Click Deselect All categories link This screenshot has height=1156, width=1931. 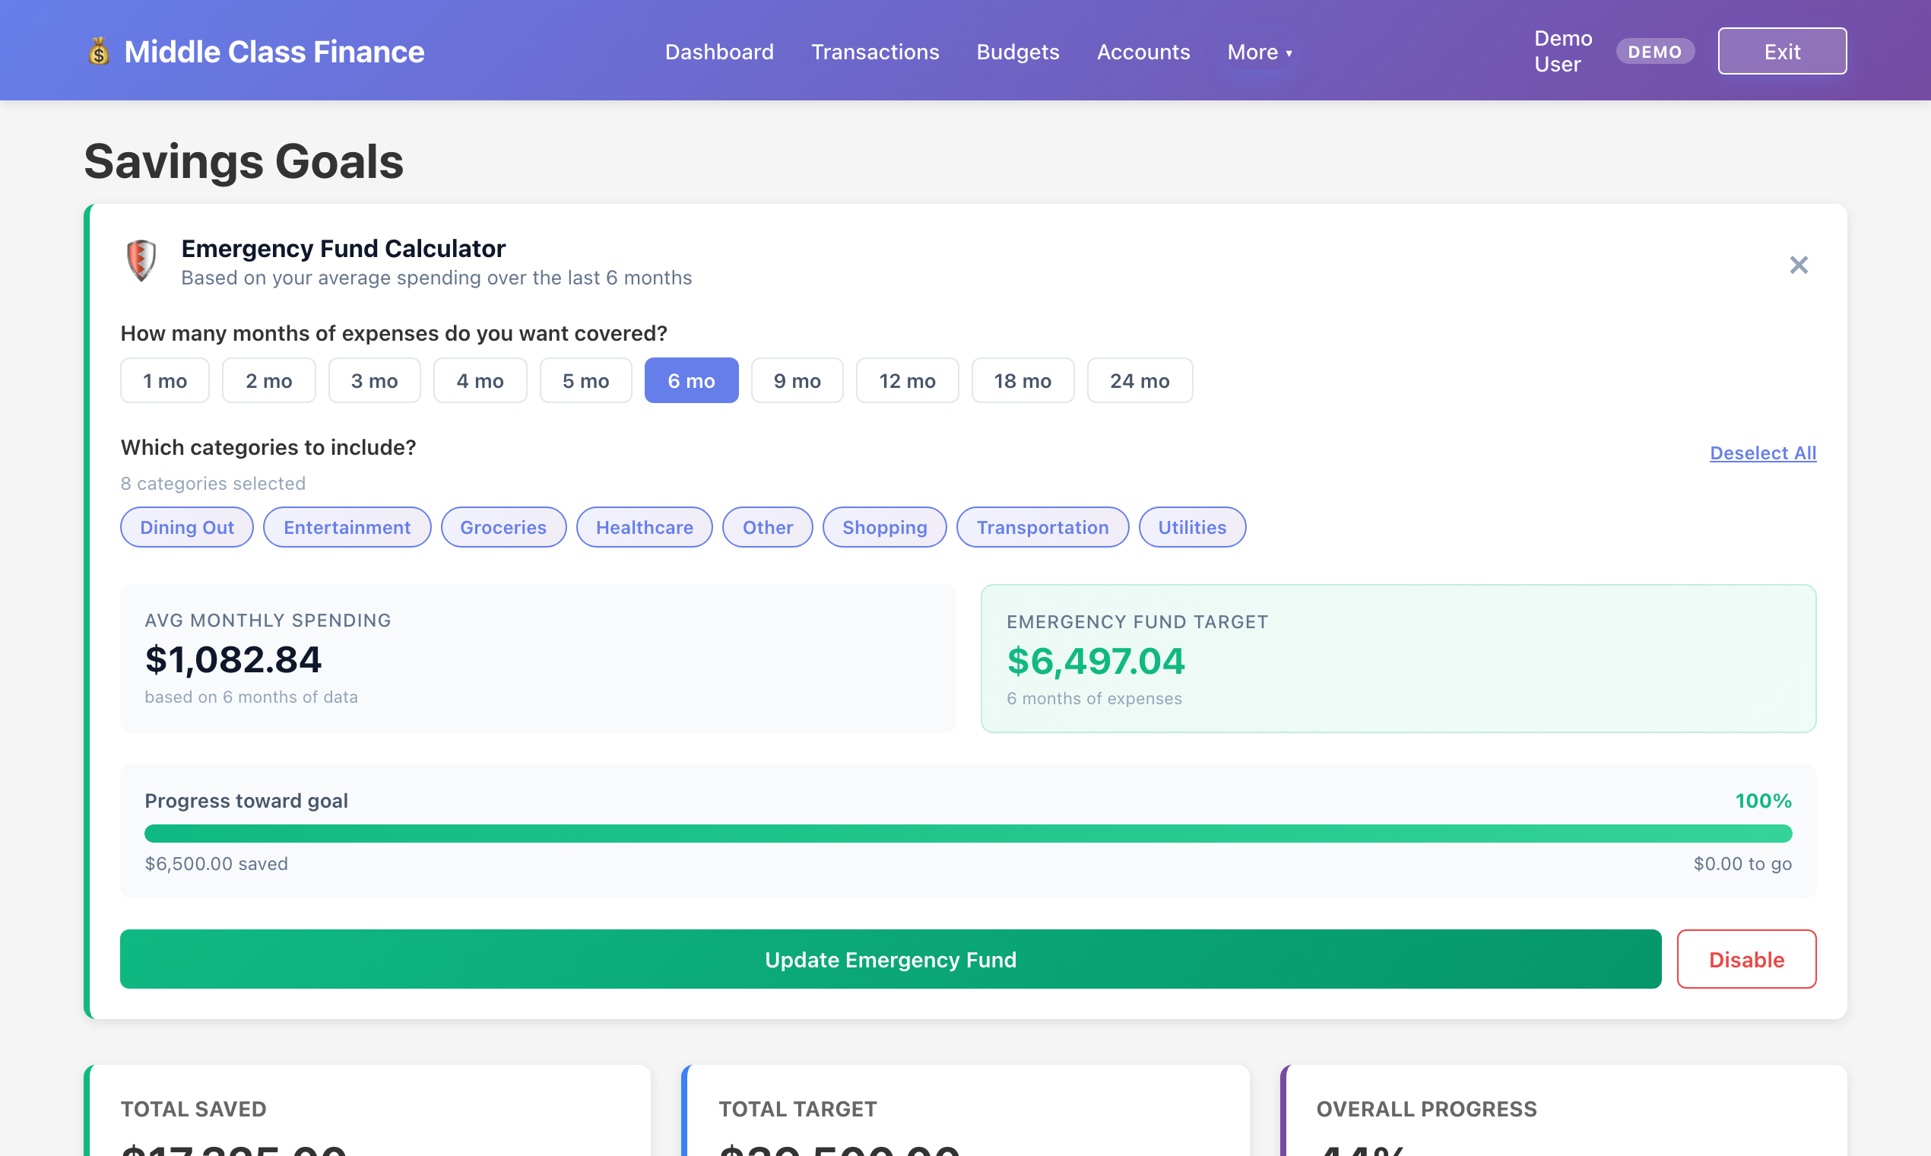[1763, 453]
